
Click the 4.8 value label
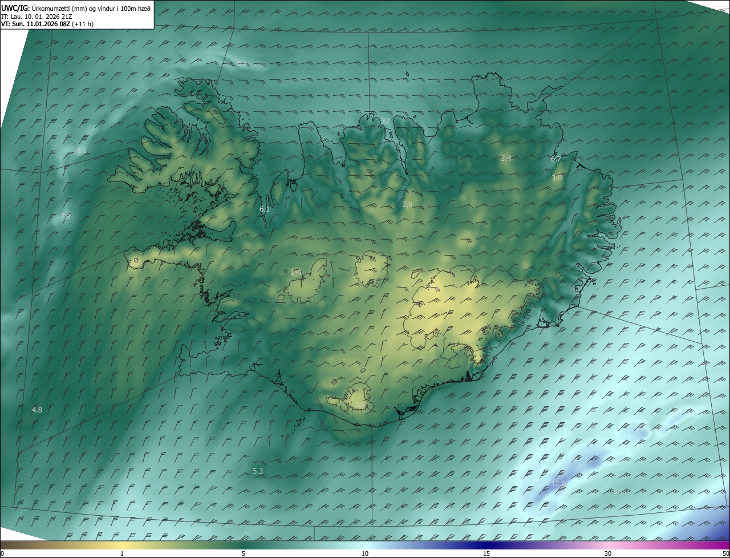[37, 410]
